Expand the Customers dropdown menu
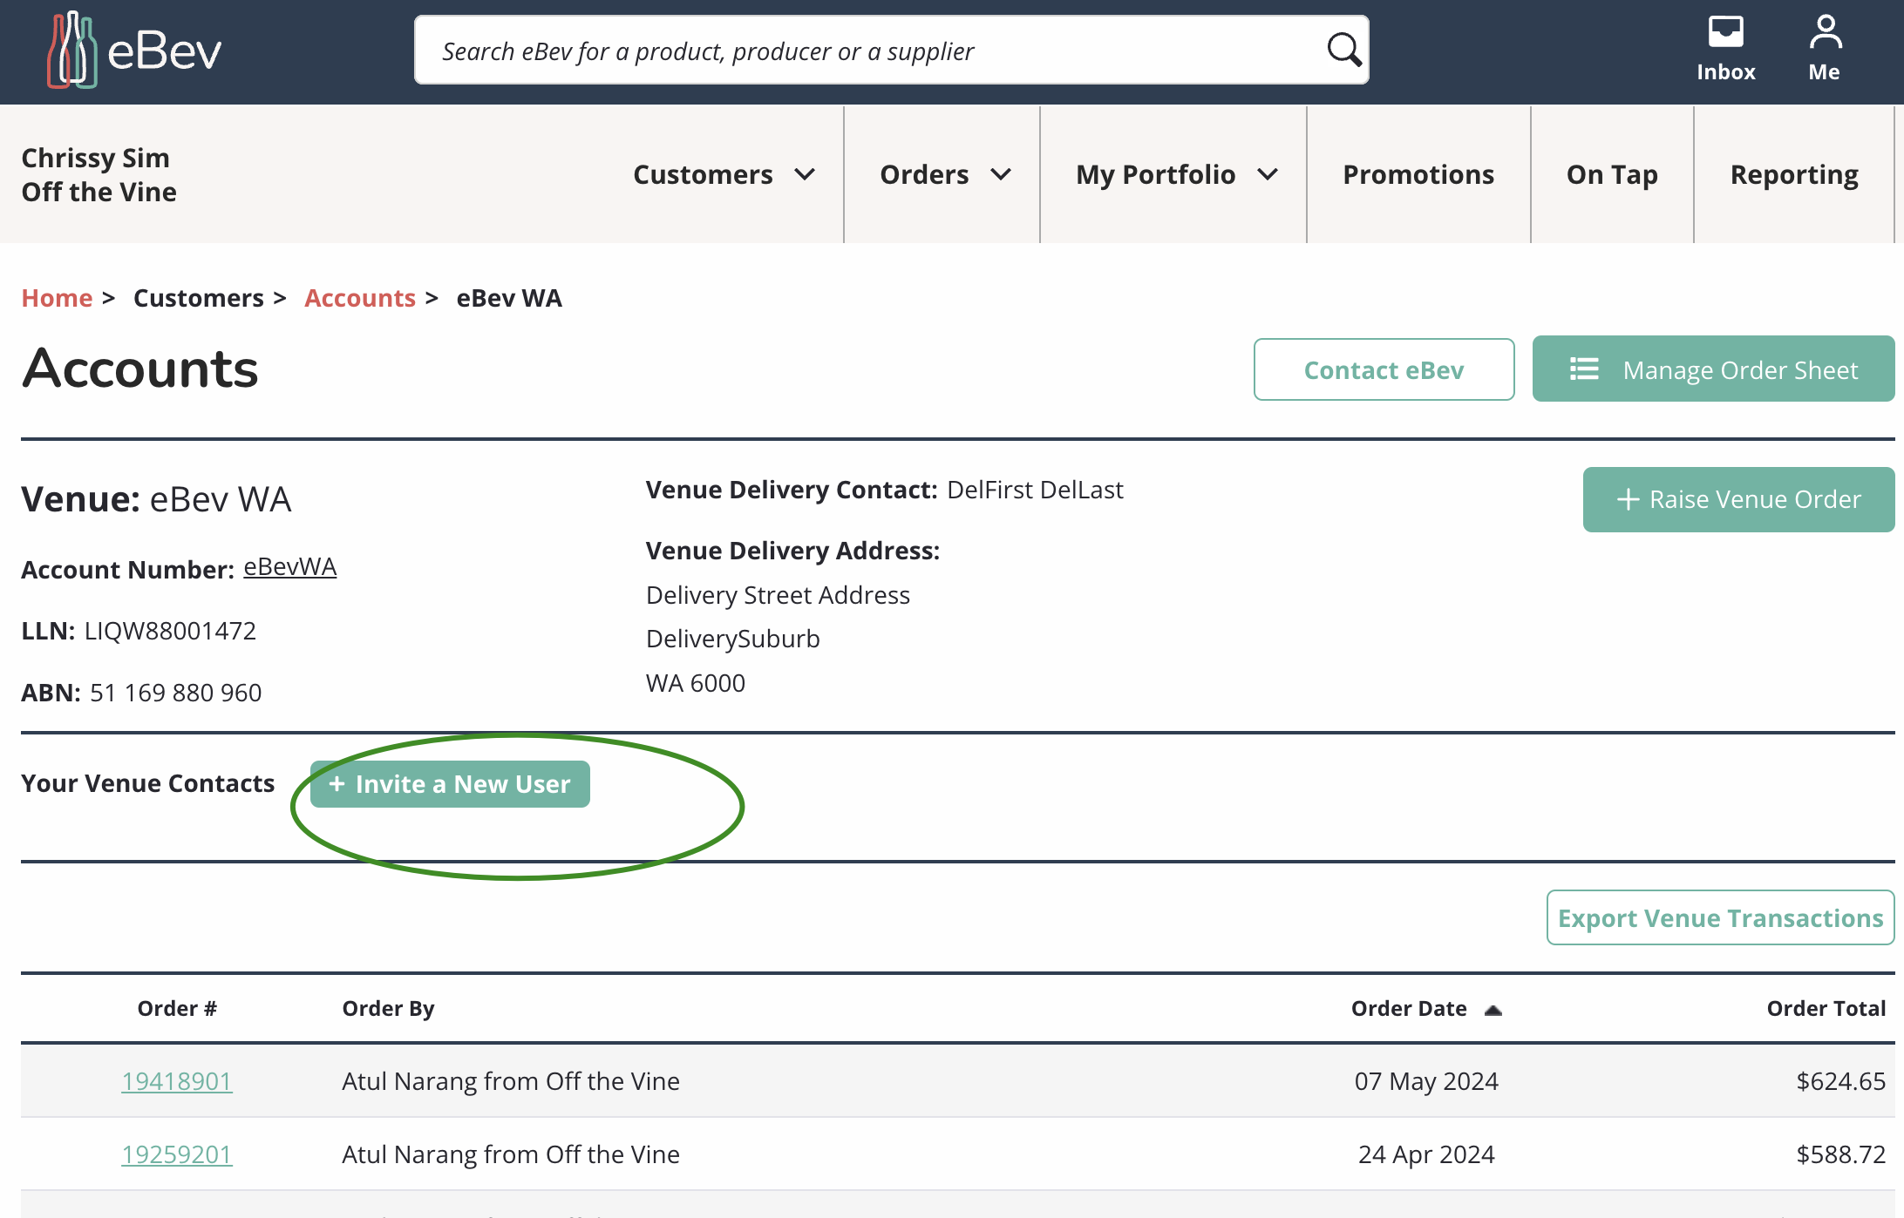The image size is (1904, 1218). (724, 175)
